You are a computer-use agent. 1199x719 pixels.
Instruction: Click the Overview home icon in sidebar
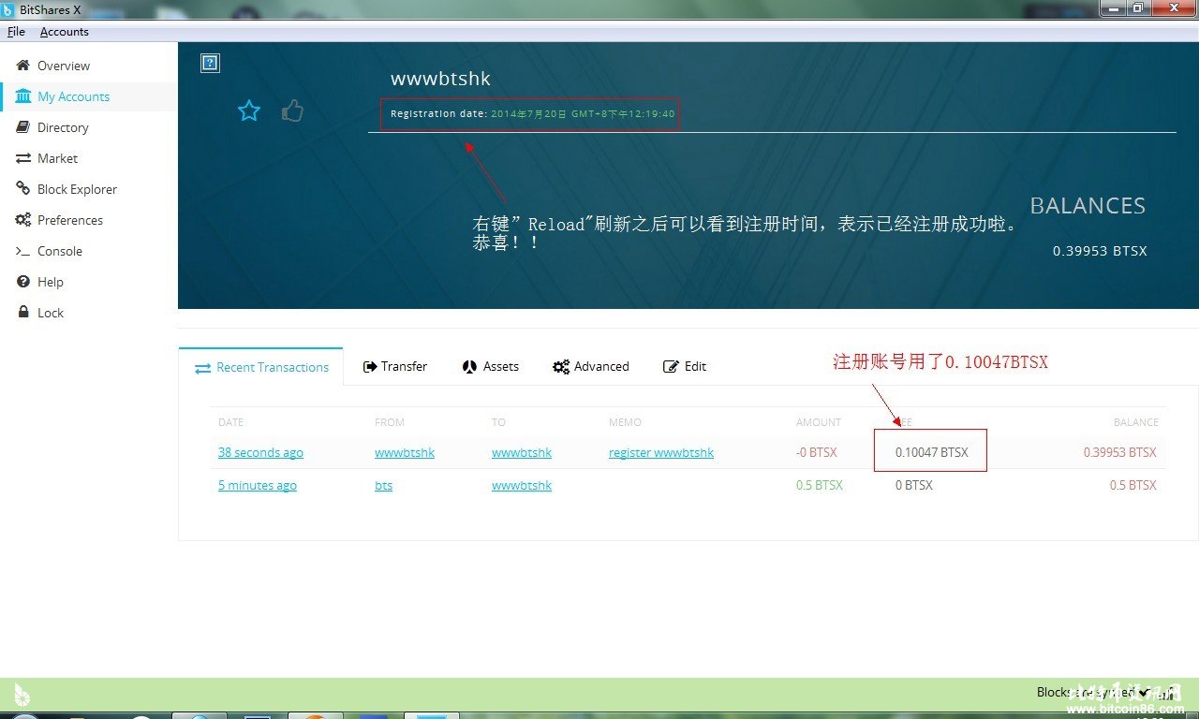tap(22, 66)
